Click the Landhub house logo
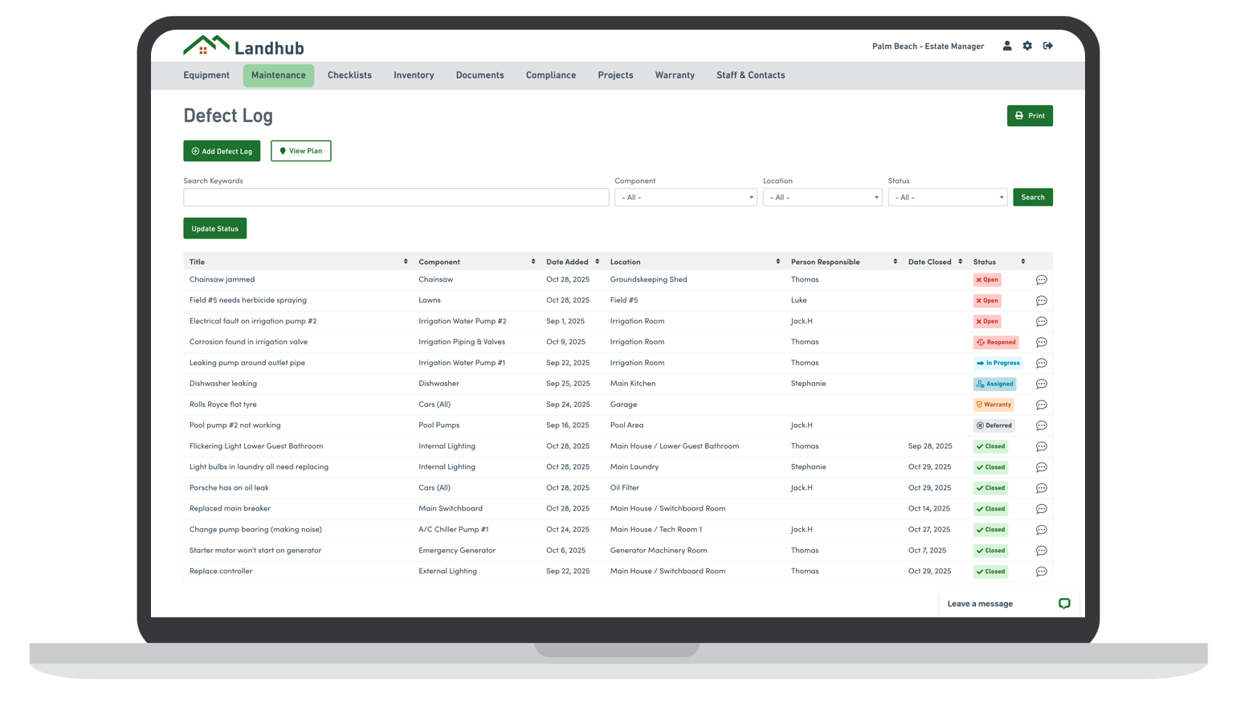The height and width of the screenshot is (704, 1236). (206, 46)
